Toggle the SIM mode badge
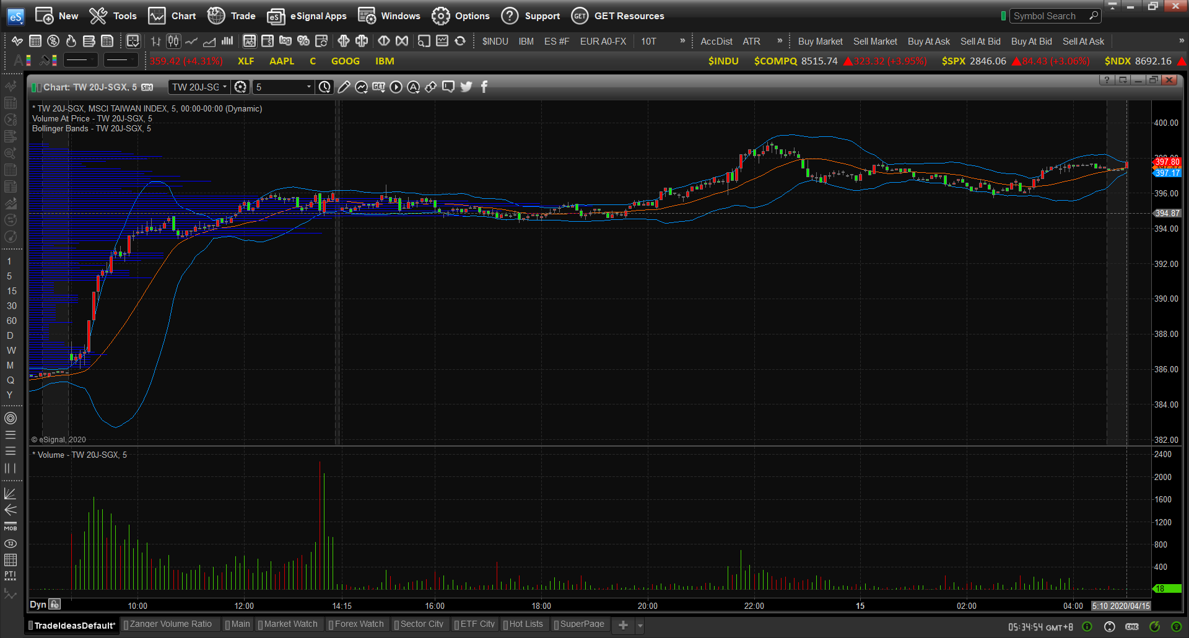 pyautogui.click(x=147, y=87)
